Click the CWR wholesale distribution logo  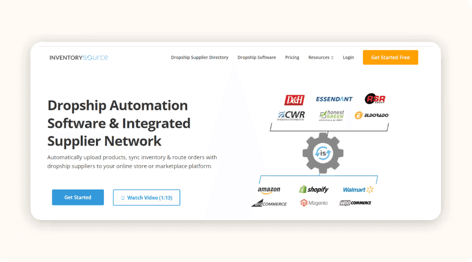(291, 115)
